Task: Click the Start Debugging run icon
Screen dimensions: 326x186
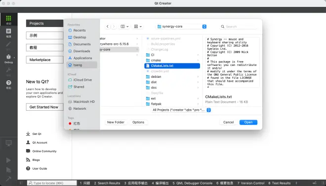Action: click(8, 170)
